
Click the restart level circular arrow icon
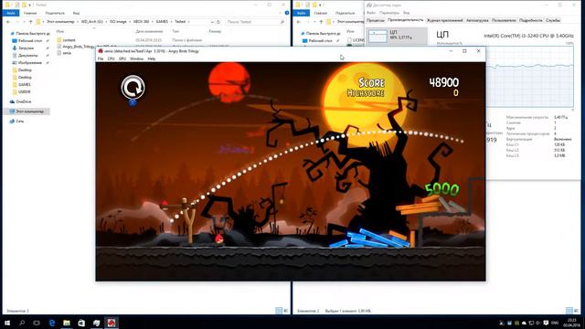coord(133,88)
